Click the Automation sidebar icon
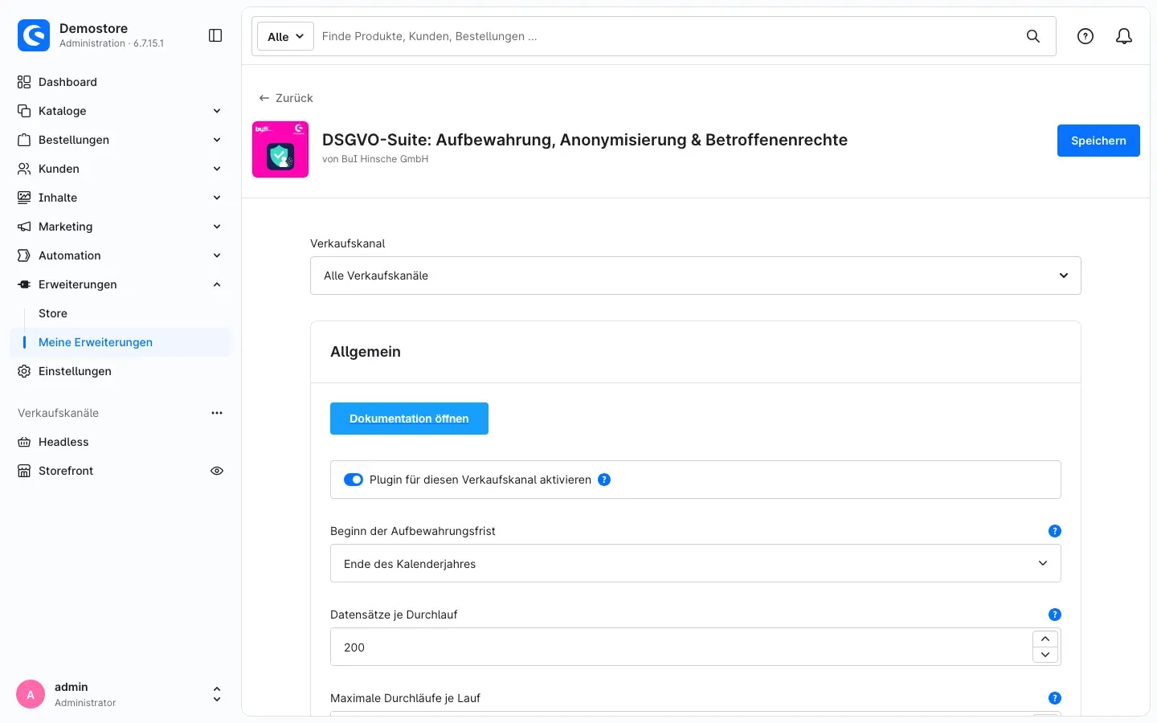The width and height of the screenshot is (1157, 723). pyautogui.click(x=24, y=255)
